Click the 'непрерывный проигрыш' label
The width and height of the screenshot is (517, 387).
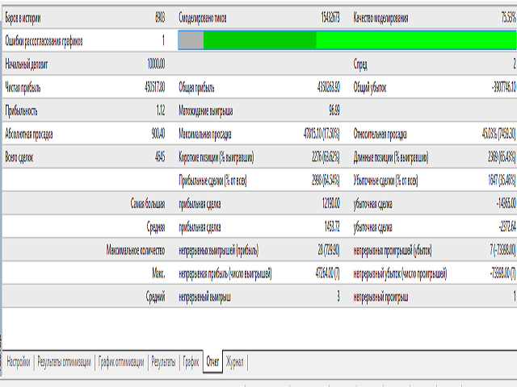pyautogui.click(x=380, y=298)
